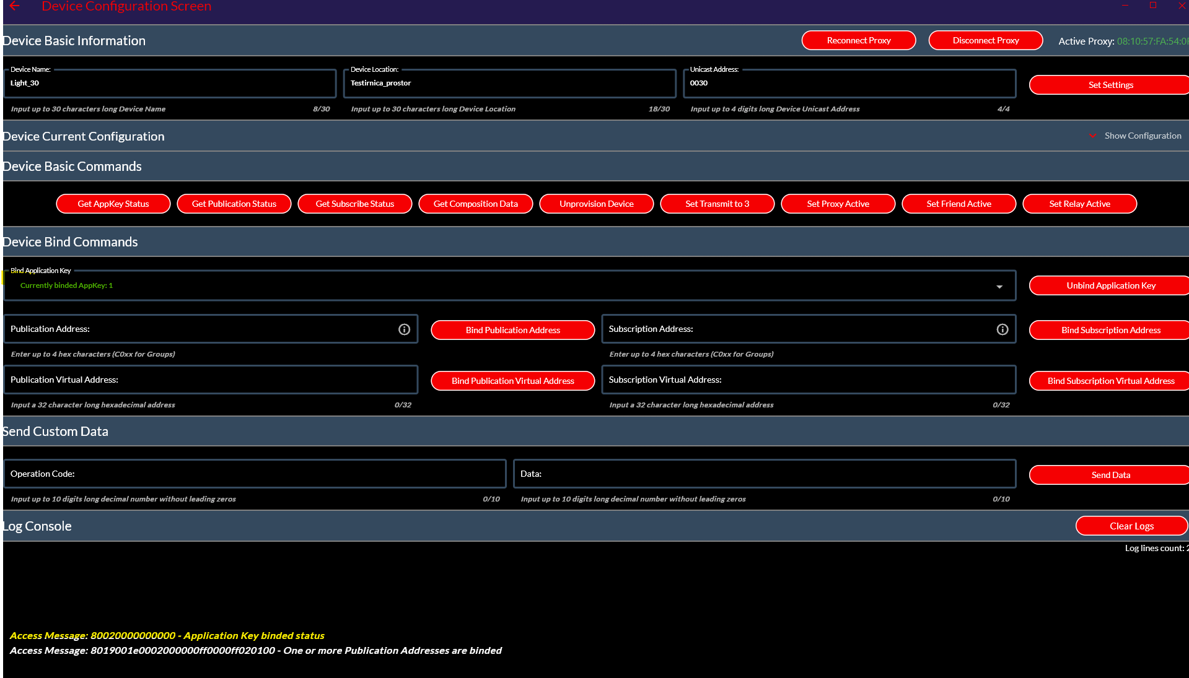Clear the log console
1189x678 pixels.
tap(1131, 526)
